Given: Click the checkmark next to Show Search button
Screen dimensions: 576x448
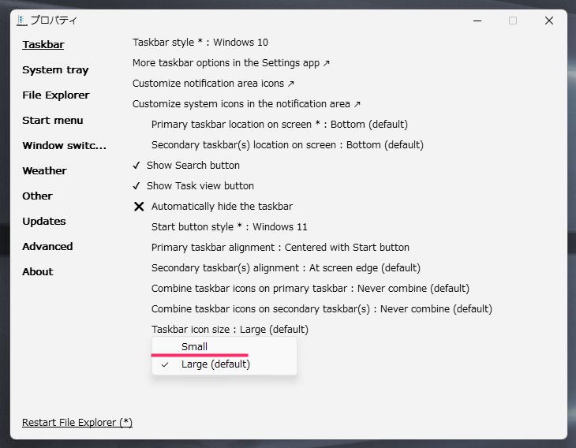Looking at the screenshot, I should (137, 166).
